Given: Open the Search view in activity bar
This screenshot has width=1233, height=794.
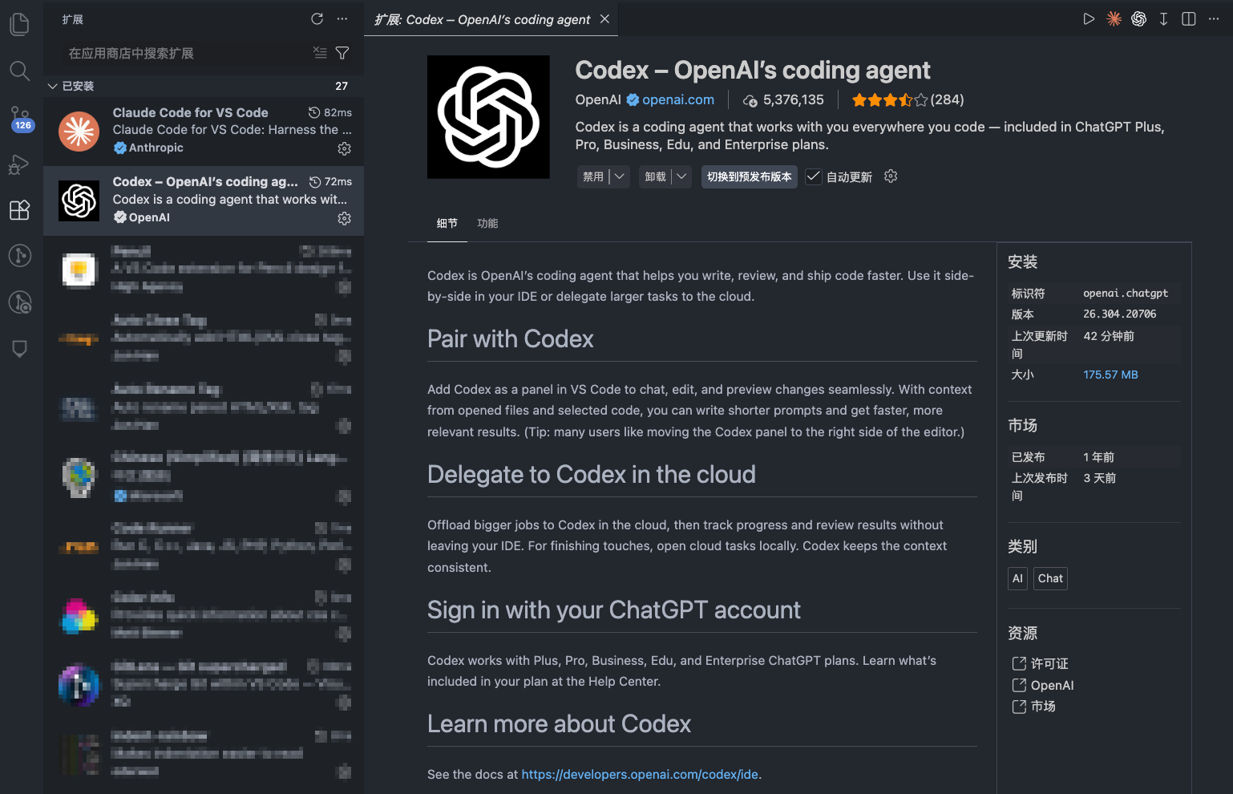Looking at the screenshot, I should (20, 71).
